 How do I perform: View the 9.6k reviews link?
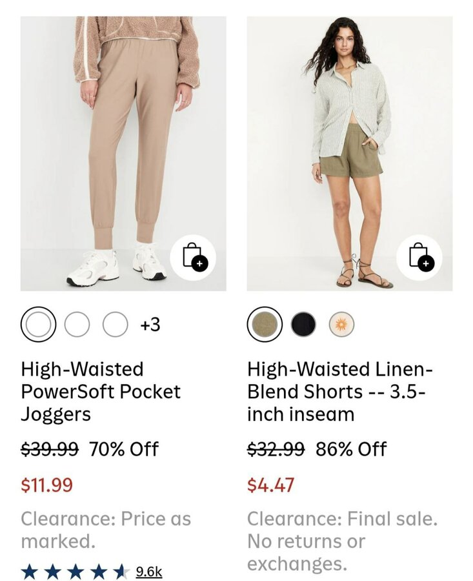coord(149,571)
